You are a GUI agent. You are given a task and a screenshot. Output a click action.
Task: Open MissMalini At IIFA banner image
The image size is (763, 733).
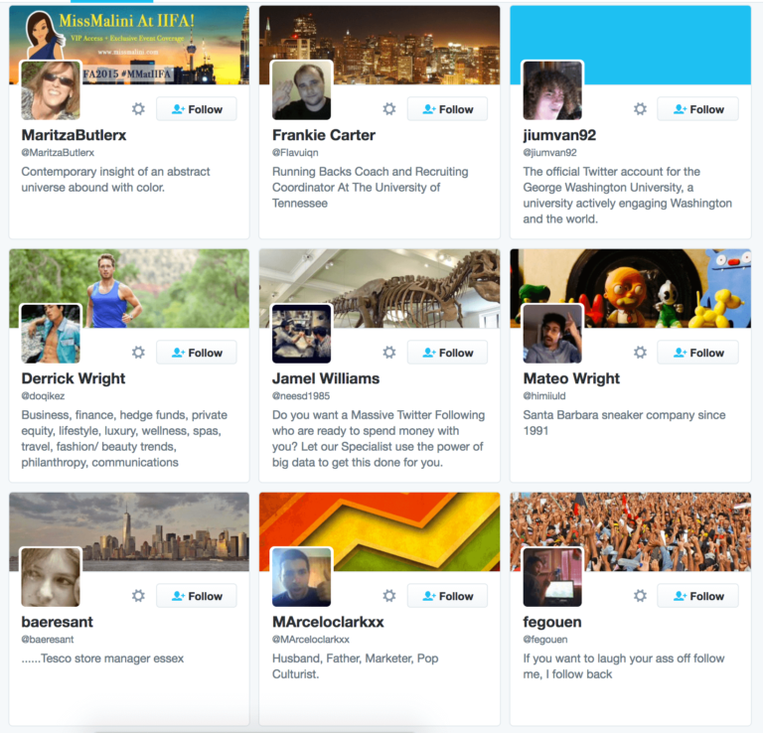click(x=129, y=45)
